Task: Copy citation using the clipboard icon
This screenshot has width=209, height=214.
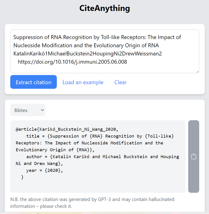Action: tap(194, 157)
